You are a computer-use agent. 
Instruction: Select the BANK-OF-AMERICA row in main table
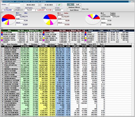(66, 48)
